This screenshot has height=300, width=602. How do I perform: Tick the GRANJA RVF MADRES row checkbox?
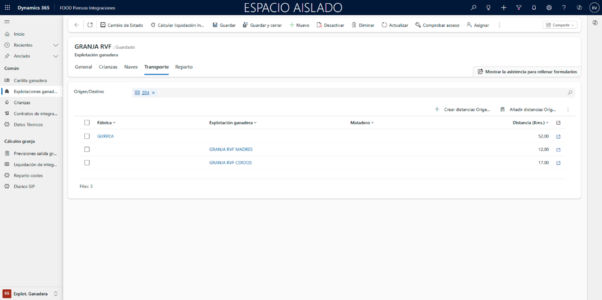(87, 150)
